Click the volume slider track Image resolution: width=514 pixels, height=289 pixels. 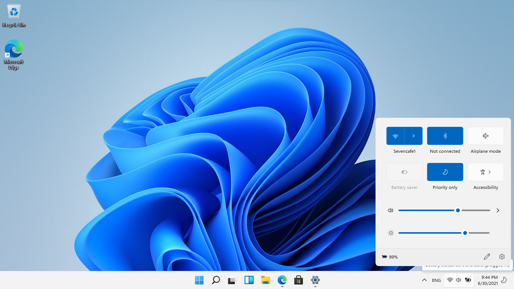(x=444, y=210)
